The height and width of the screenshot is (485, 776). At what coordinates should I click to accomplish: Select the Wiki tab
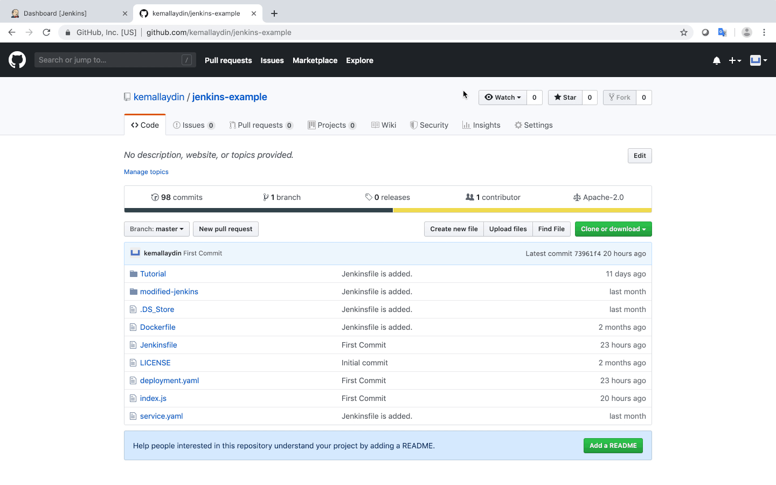click(384, 125)
